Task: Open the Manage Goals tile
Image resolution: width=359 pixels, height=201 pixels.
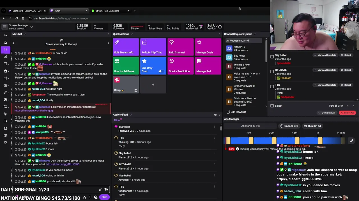Action: 208,47
